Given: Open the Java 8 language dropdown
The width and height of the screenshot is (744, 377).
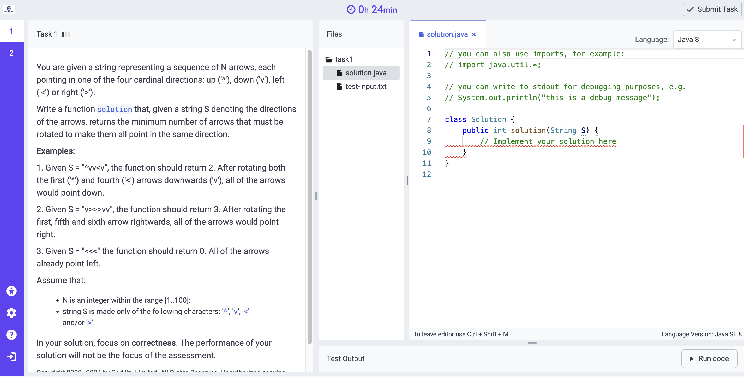Looking at the screenshot, I should point(706,40).
